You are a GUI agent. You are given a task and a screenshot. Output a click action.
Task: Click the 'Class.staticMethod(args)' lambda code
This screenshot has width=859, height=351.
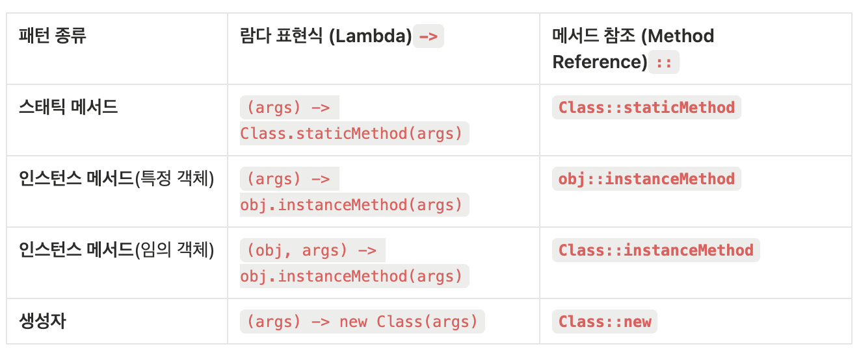(x=354, y=134)
